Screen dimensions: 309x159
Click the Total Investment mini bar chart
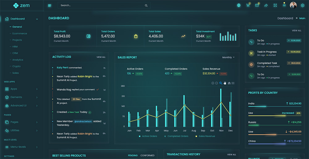pos(228,36)
